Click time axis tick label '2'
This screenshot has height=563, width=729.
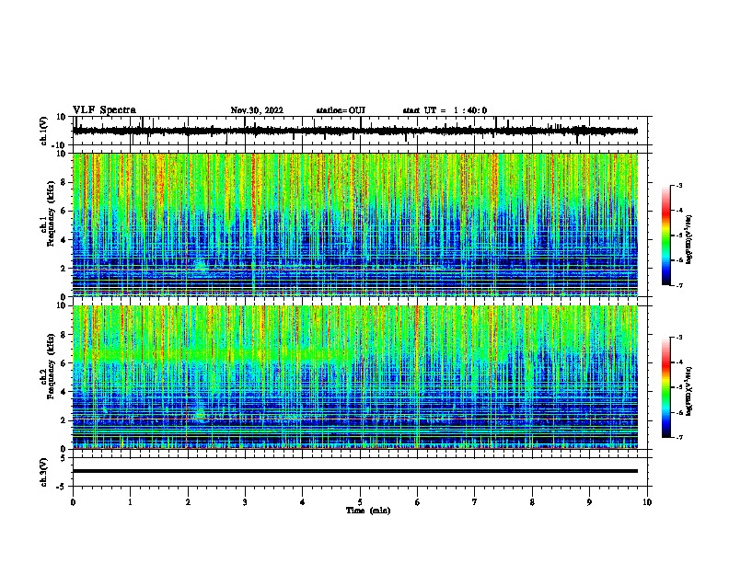[188, 502]
